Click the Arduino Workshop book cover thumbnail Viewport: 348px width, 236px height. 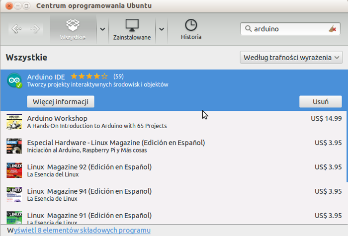(x=14, y=122)
